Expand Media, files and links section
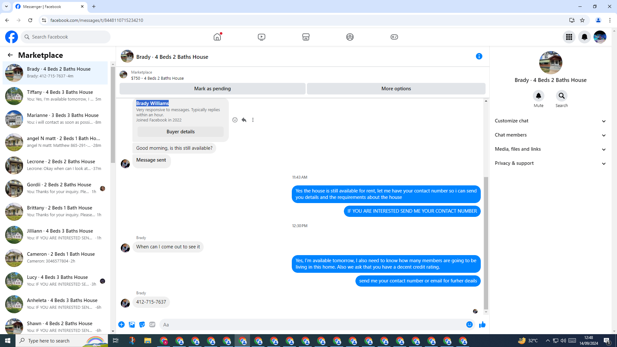This screenshot has width=617, height=347. 550,149
